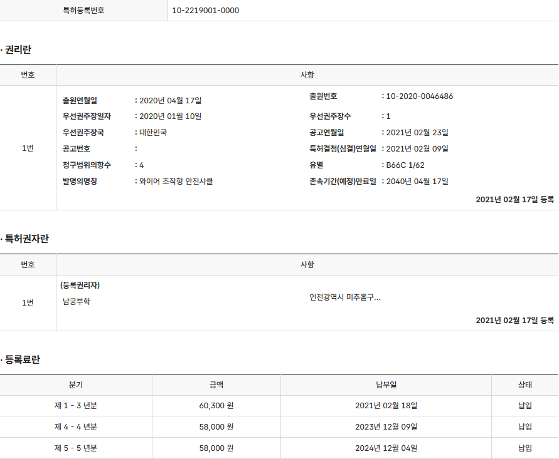Click the filing date 2020년 04월 17일
This screenshot has height=459, width=559.
(170, 101)
